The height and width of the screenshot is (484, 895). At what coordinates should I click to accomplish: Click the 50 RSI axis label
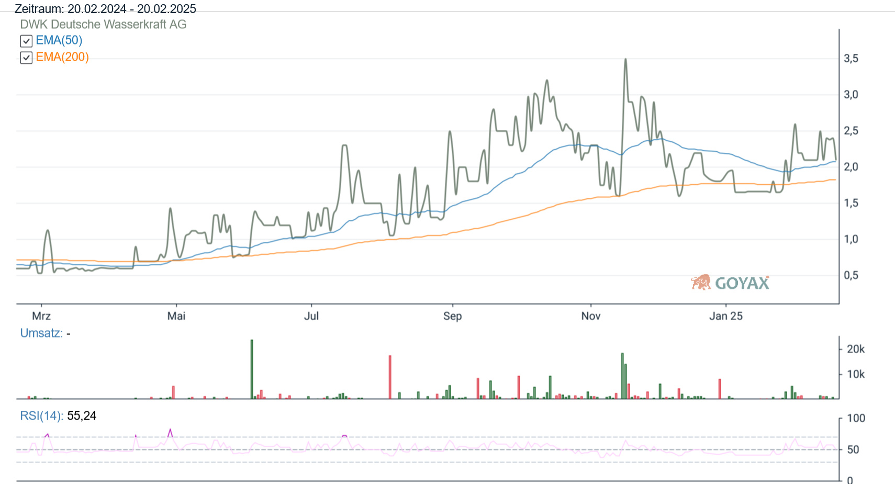click(853, 449)
